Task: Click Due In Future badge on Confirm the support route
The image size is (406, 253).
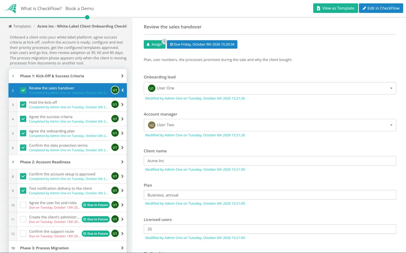Action: [95, 234]
